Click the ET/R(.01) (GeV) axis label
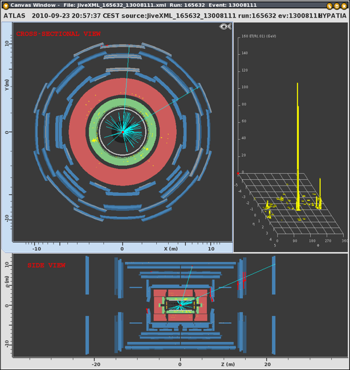 click(x=264, y=36)
